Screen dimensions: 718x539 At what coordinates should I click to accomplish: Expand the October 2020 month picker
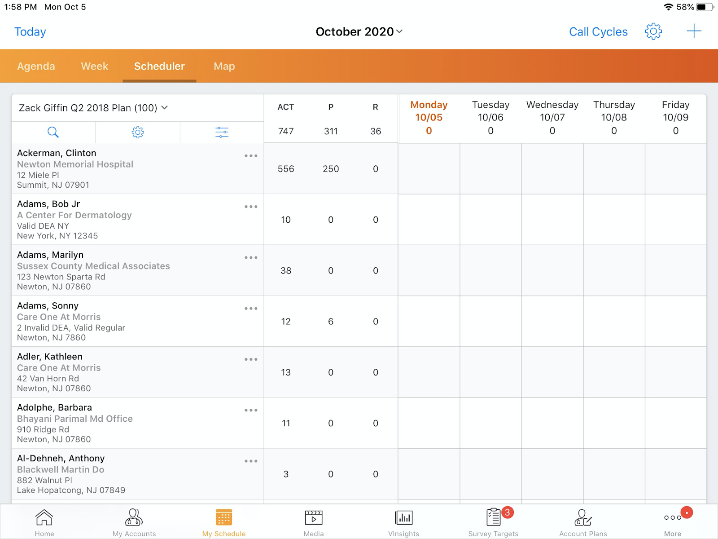[x=359, y=31]
